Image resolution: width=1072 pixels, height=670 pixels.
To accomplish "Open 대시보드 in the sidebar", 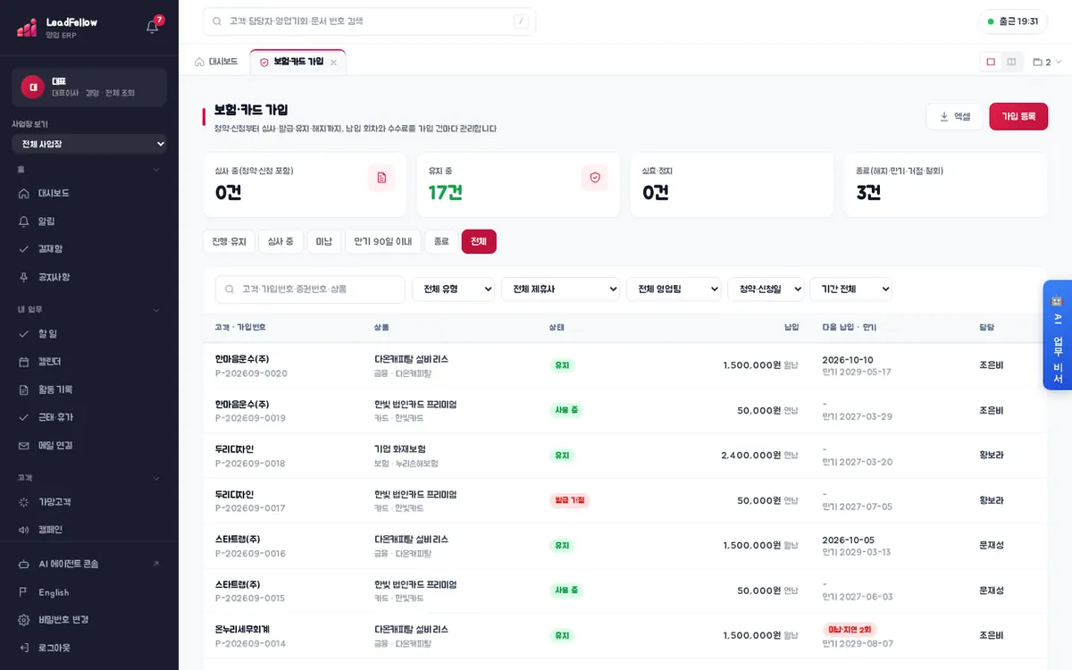I will pos(89,193).
